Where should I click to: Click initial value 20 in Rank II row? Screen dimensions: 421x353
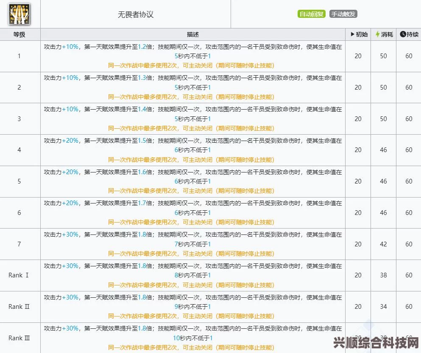[x=358, y=306]
